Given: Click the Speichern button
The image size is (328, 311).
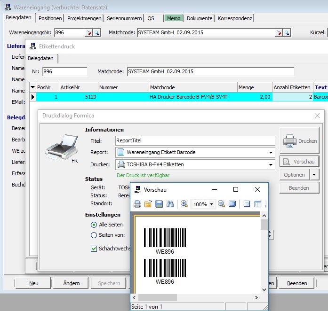Looking at the screenshot, I should click(x=109, y=283).
